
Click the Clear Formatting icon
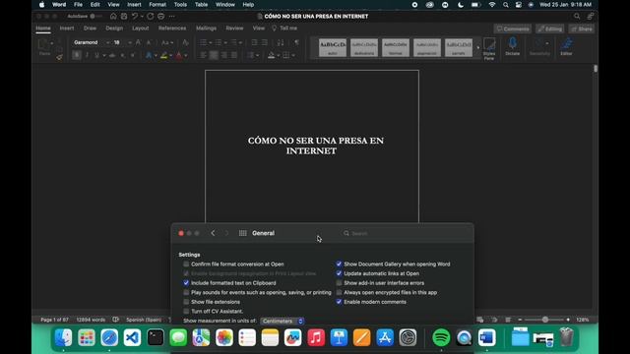click(185, 42)
